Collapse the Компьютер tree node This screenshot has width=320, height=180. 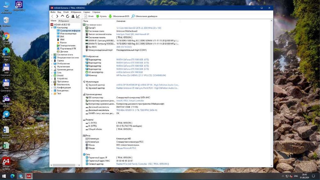click(52, 27)
